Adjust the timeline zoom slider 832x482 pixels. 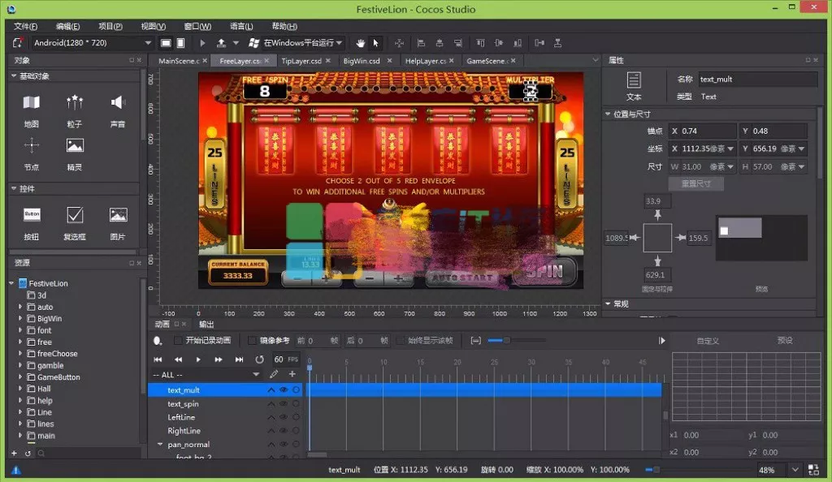click(505, 341)
